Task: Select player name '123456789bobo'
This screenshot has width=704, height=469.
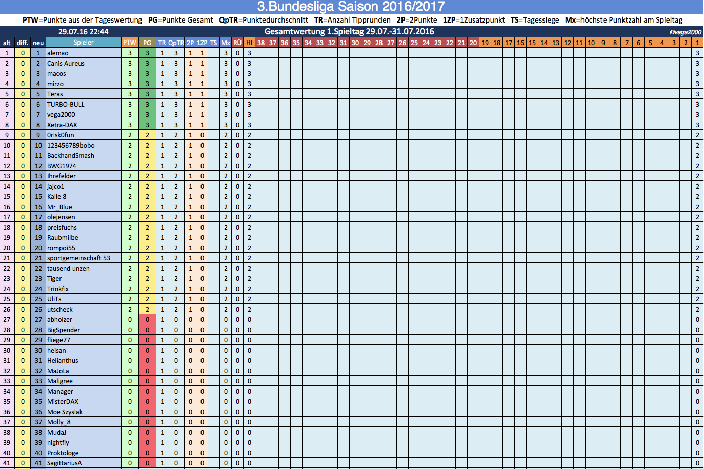Action: 71,145
